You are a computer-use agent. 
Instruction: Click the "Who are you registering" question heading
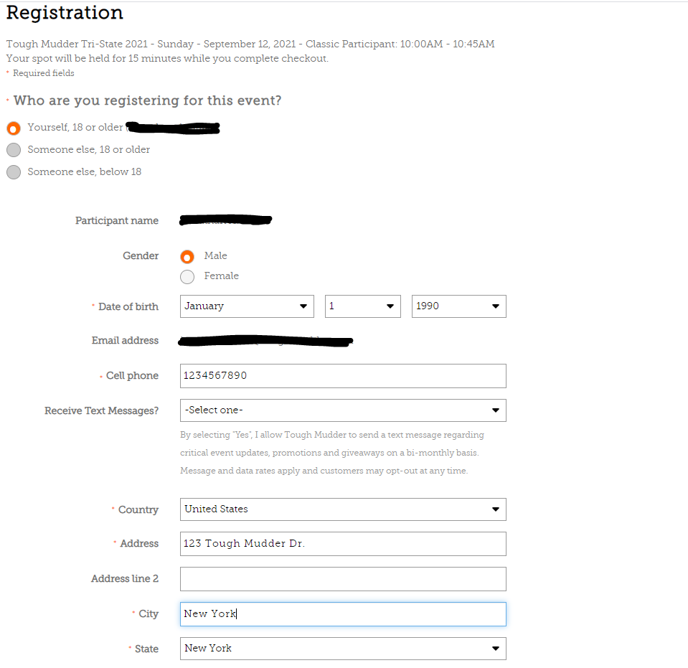coord(148,100)
